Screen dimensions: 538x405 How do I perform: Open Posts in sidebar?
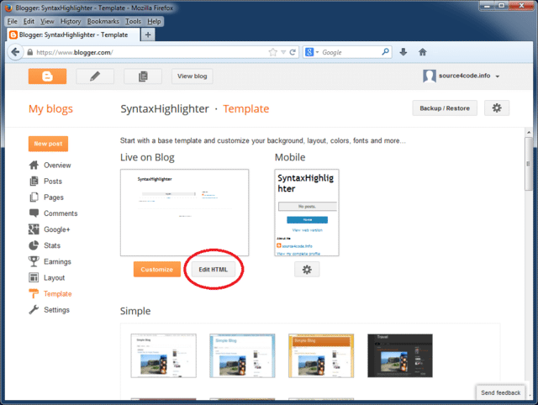53,181
